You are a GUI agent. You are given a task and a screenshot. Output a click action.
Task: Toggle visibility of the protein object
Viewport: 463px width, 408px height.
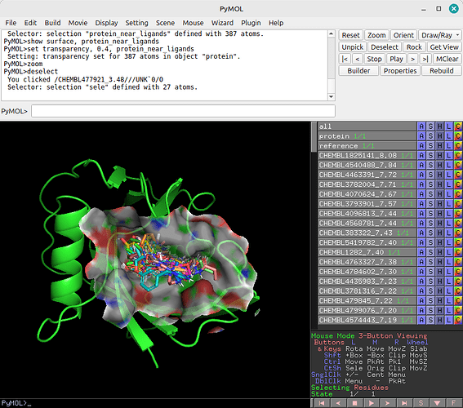367,136
